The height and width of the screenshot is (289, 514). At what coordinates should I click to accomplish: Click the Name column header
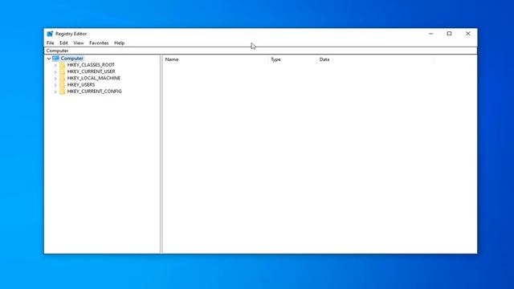(x=215, y=59)
